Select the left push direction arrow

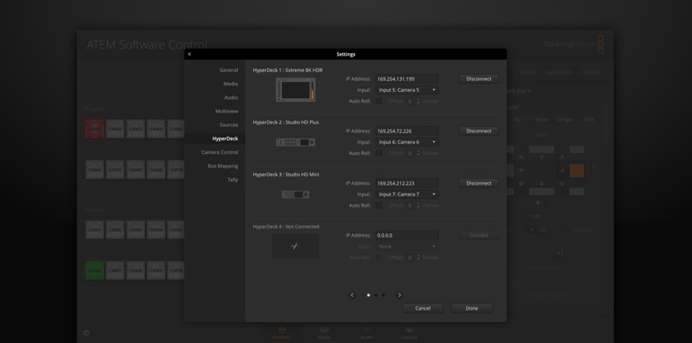[522, 170]
